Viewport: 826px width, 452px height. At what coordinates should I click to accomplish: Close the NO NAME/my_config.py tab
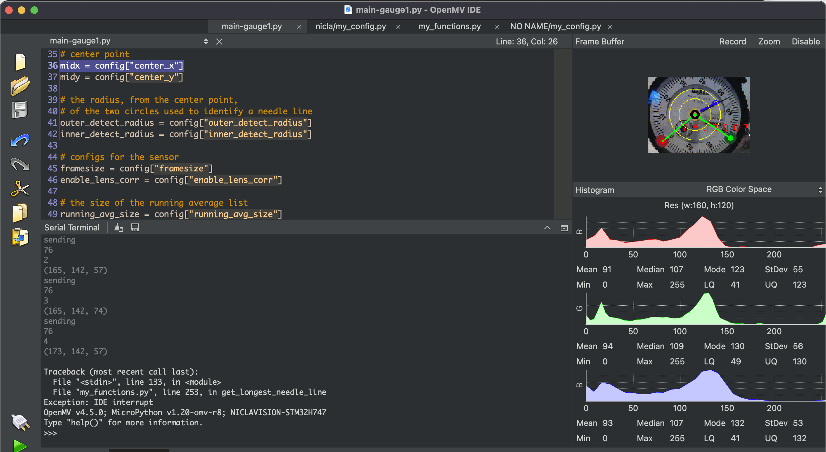(x=610, y=27)
